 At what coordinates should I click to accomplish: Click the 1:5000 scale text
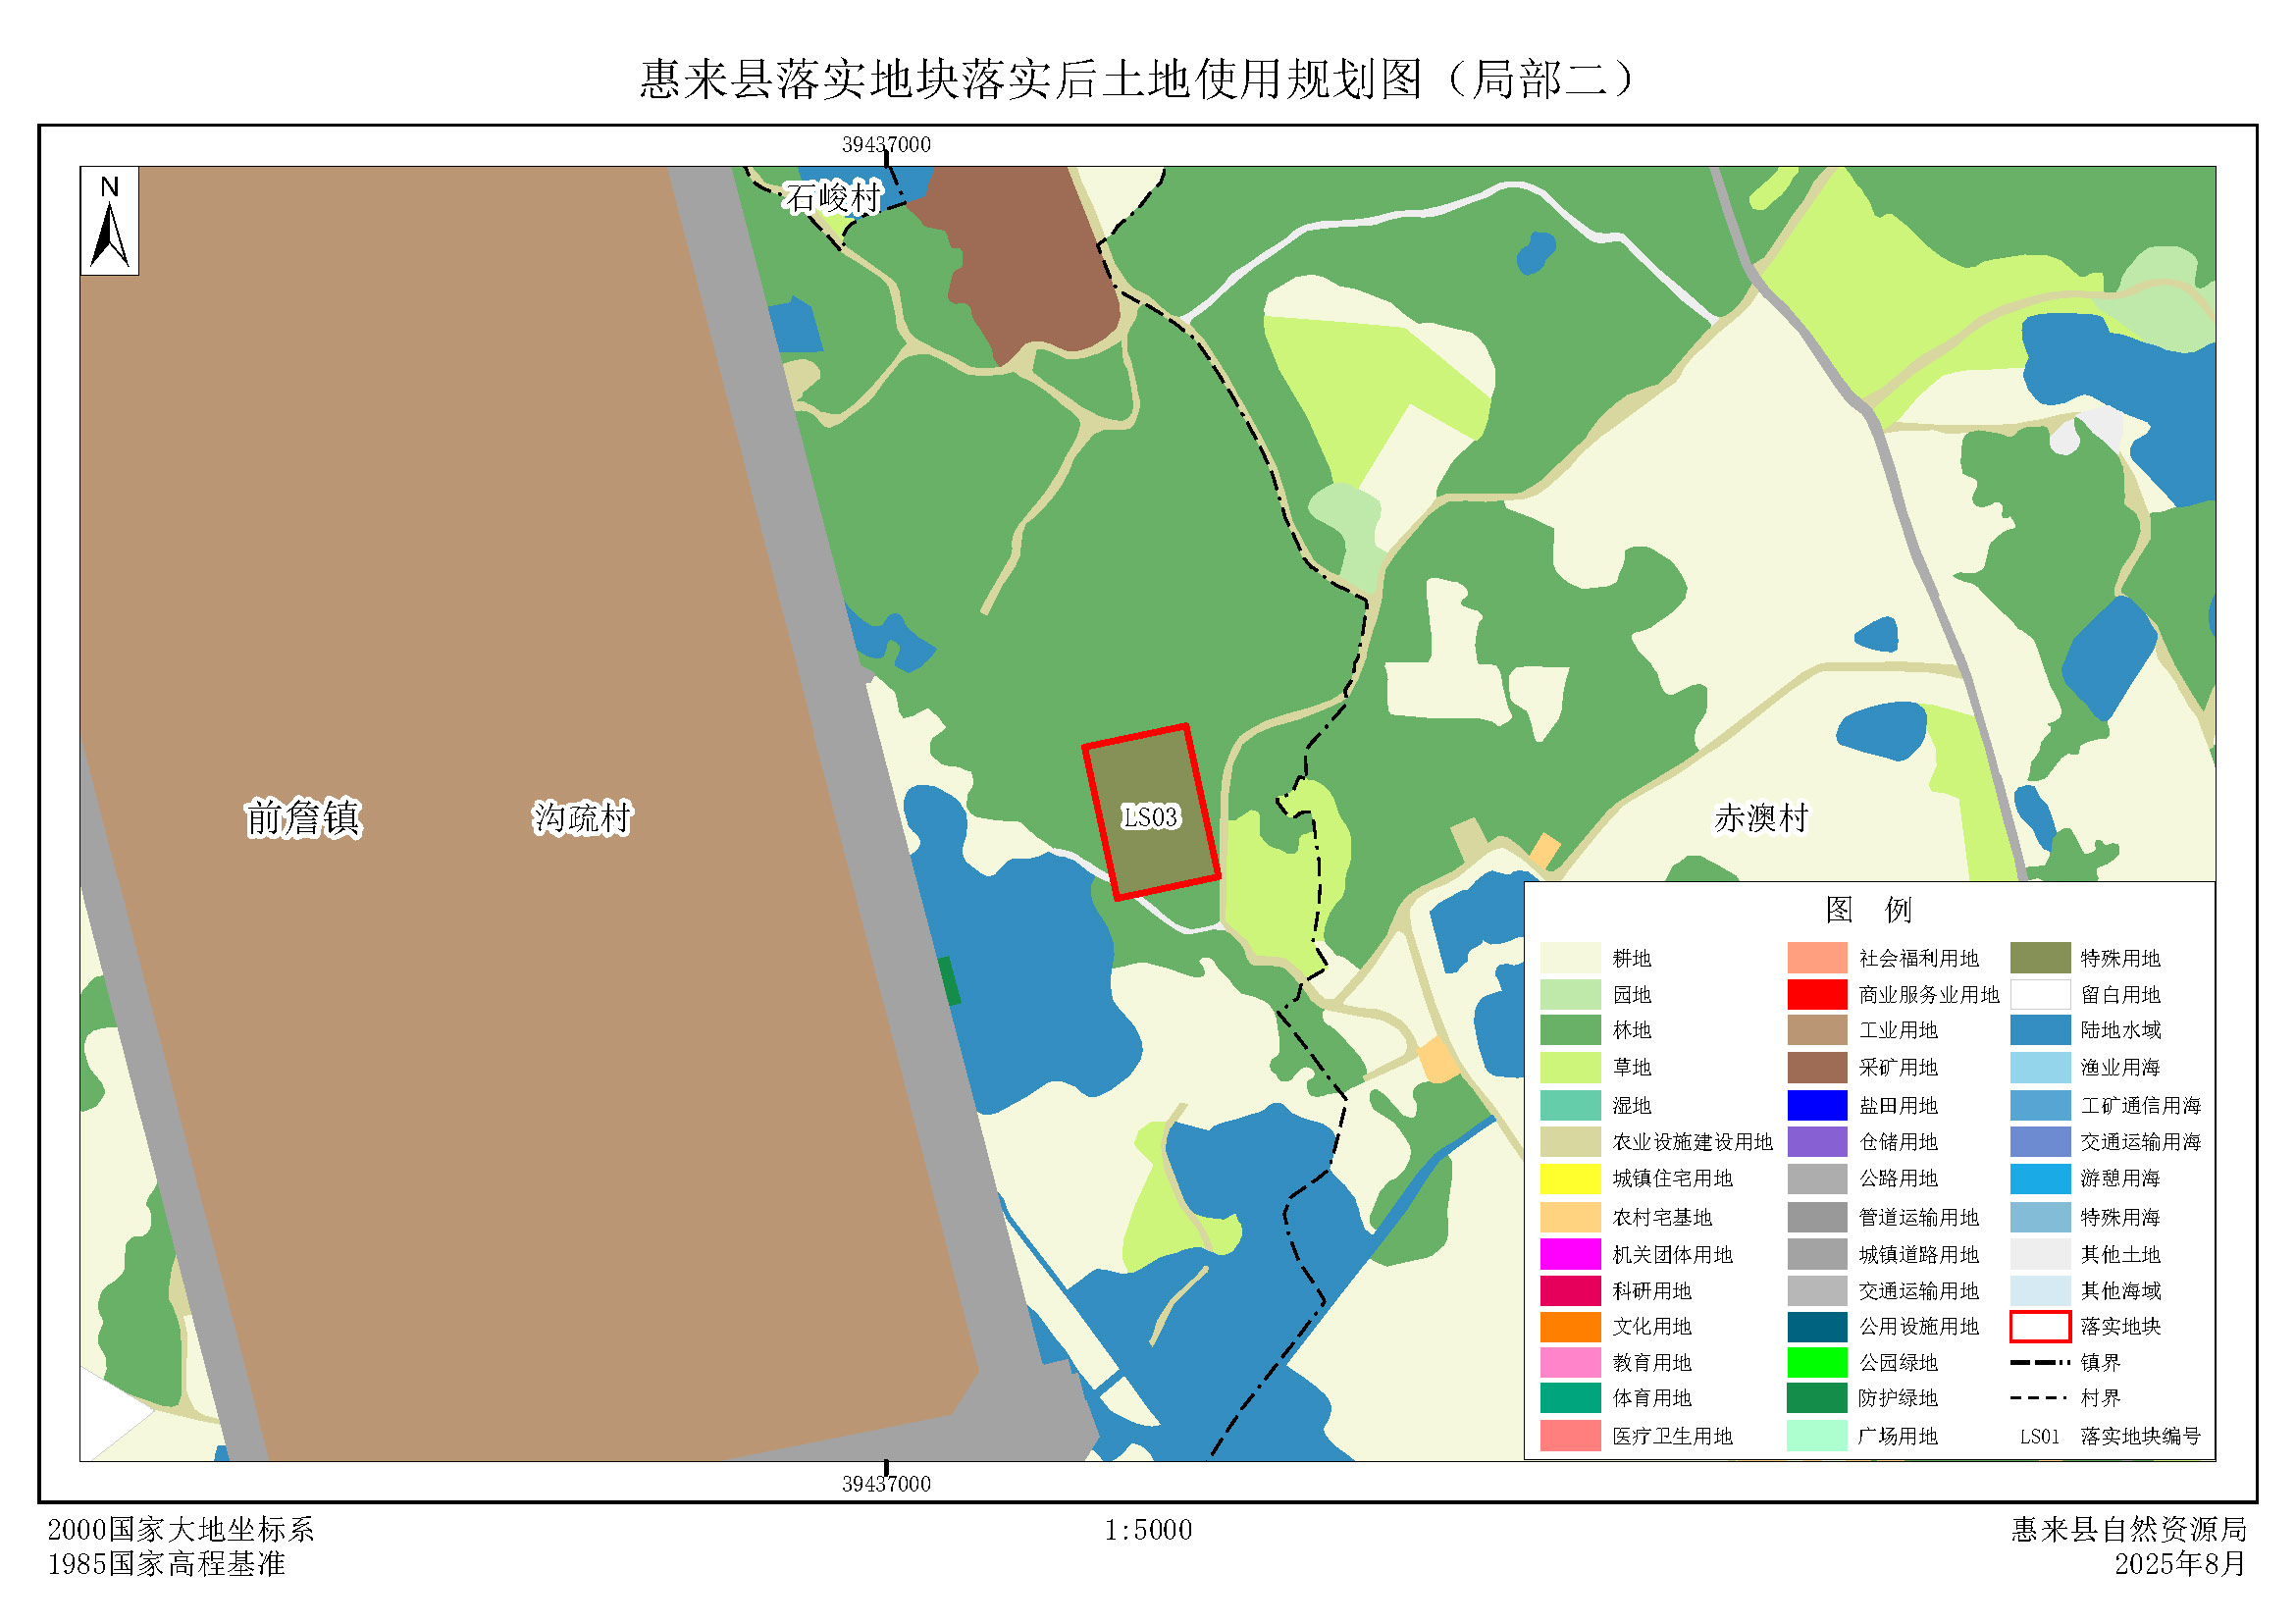click(x=1147, y=1530)
